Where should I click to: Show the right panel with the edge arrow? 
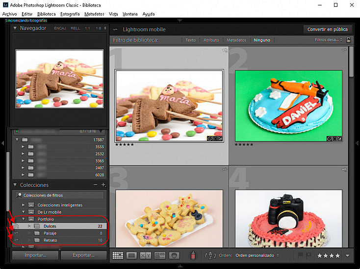click(357, 143)
